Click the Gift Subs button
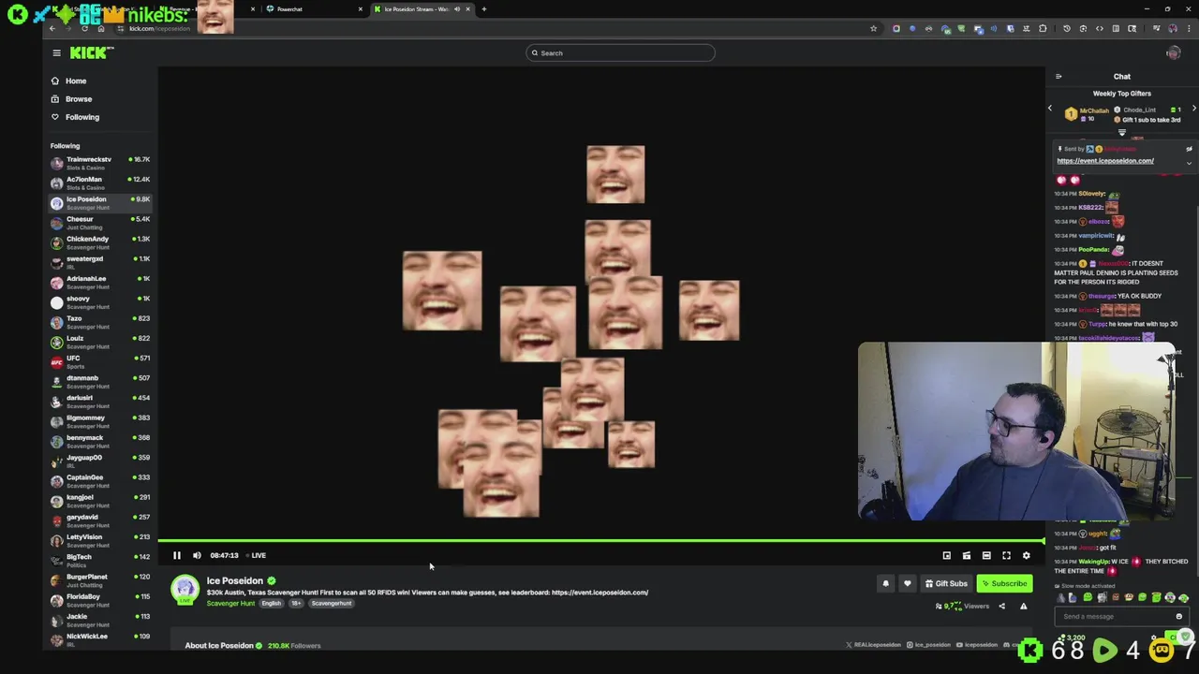 pos(946,583)
